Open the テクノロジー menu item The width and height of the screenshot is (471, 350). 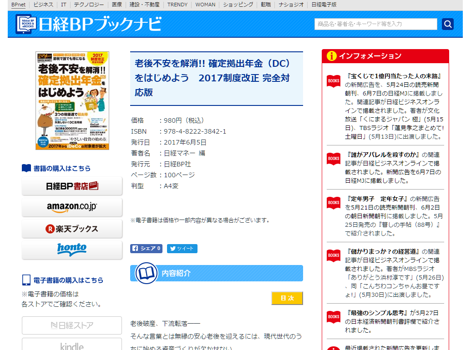(x=89, y=5)
